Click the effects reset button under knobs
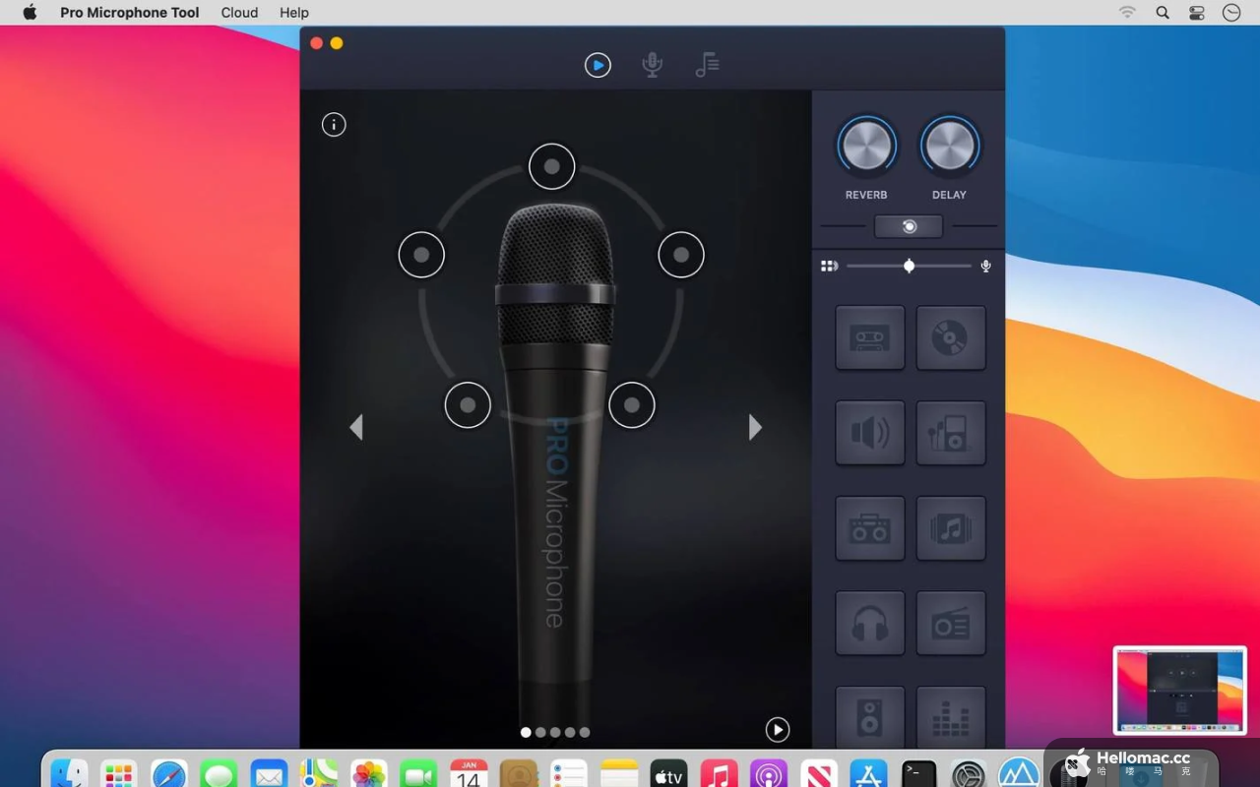The height and width of the screenshot is (787, 1260). (x=909, y=226)
